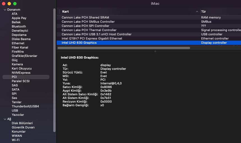Viewport: 241px width, 143px height.
Task: Open Thunderbolt/USB4 sidebar item
Action: click(25, 106)
